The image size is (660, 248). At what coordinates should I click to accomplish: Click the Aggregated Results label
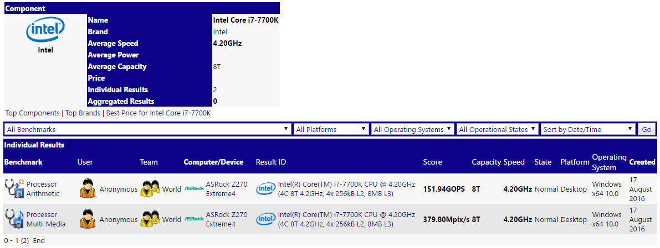pyautogui.click(x=121, y=101)
